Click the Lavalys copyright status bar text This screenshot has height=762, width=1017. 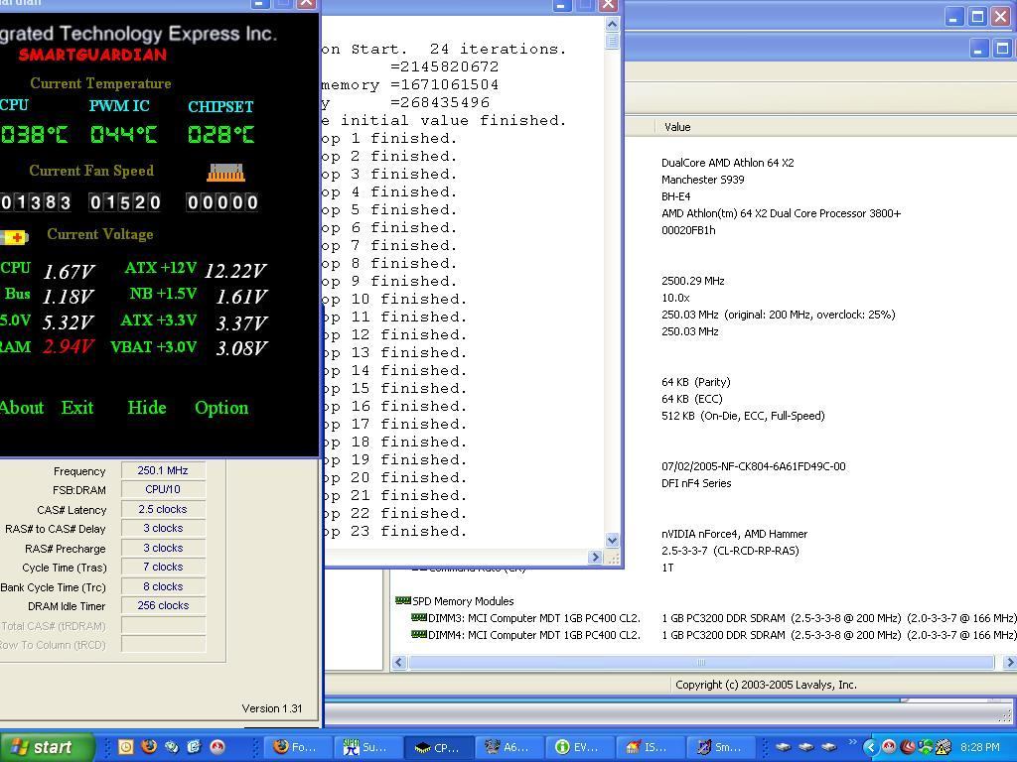coord(766,685)
